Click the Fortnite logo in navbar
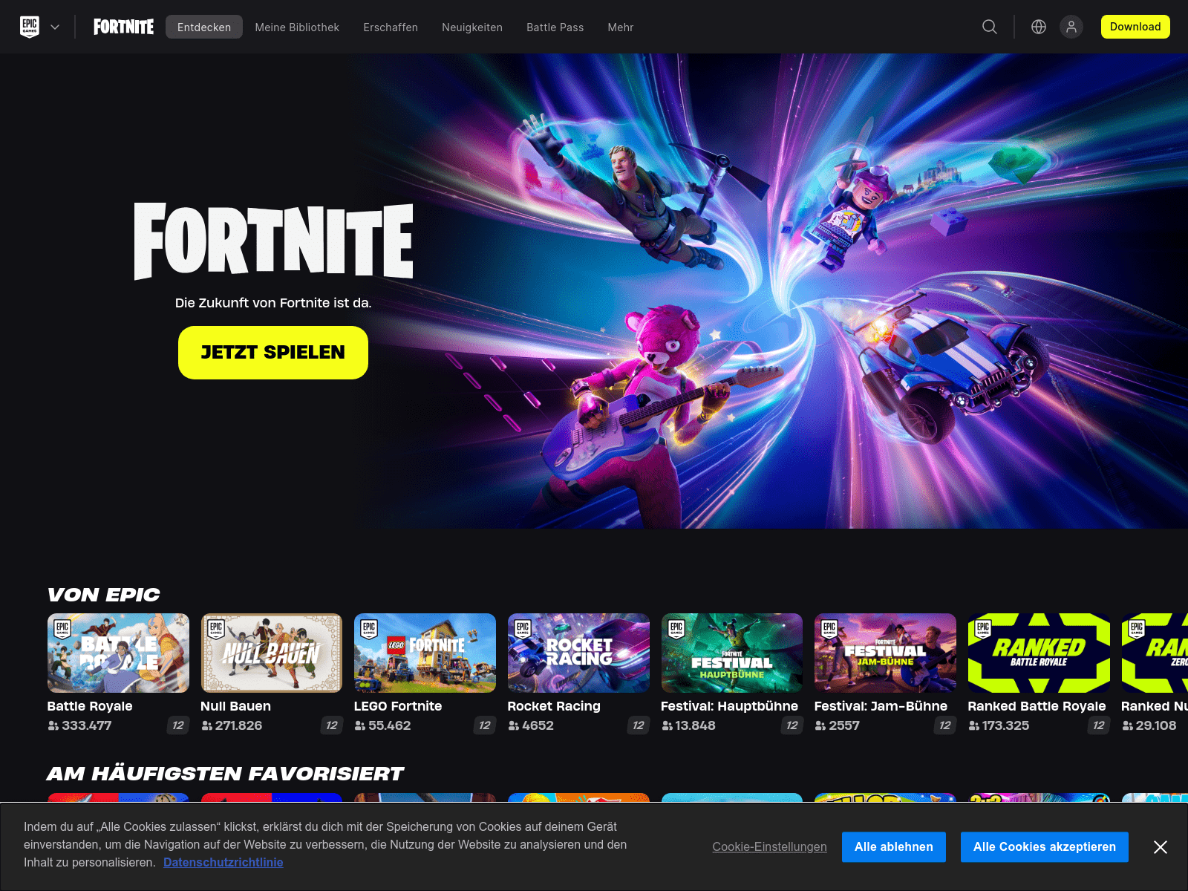The width and height of the screenshot is (1188, 891). [123, 27]
